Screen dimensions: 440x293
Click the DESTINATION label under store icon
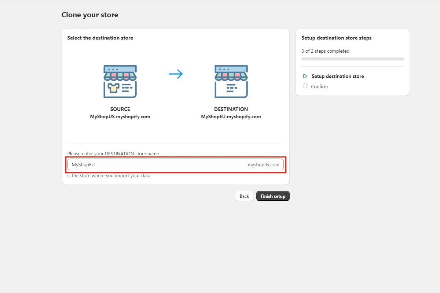tap(231, 109)
